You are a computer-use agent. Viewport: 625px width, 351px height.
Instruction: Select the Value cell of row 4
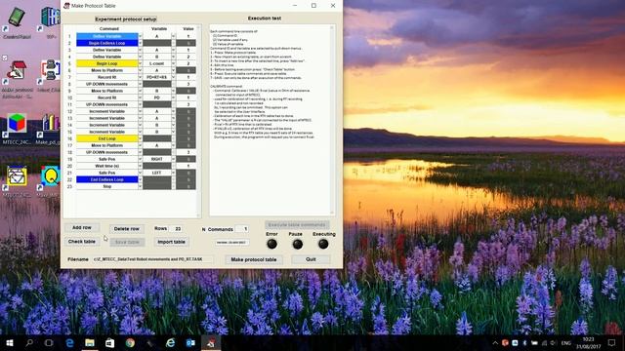coord(187,57)
